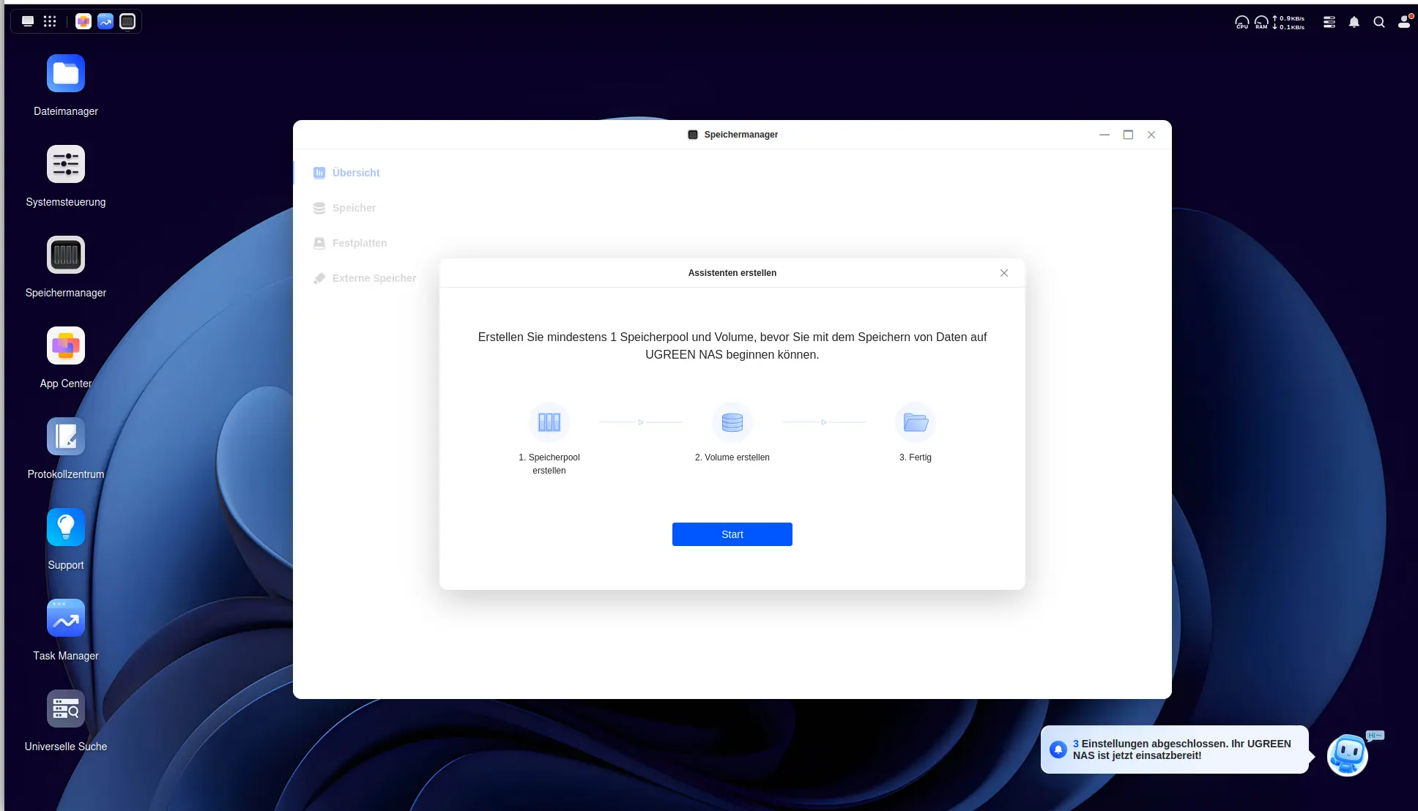This screenshot has height=811, width=1418.
Task: Open Universelle Suche desktop icon
Action: pyautogui.click(x=66, y=709)
